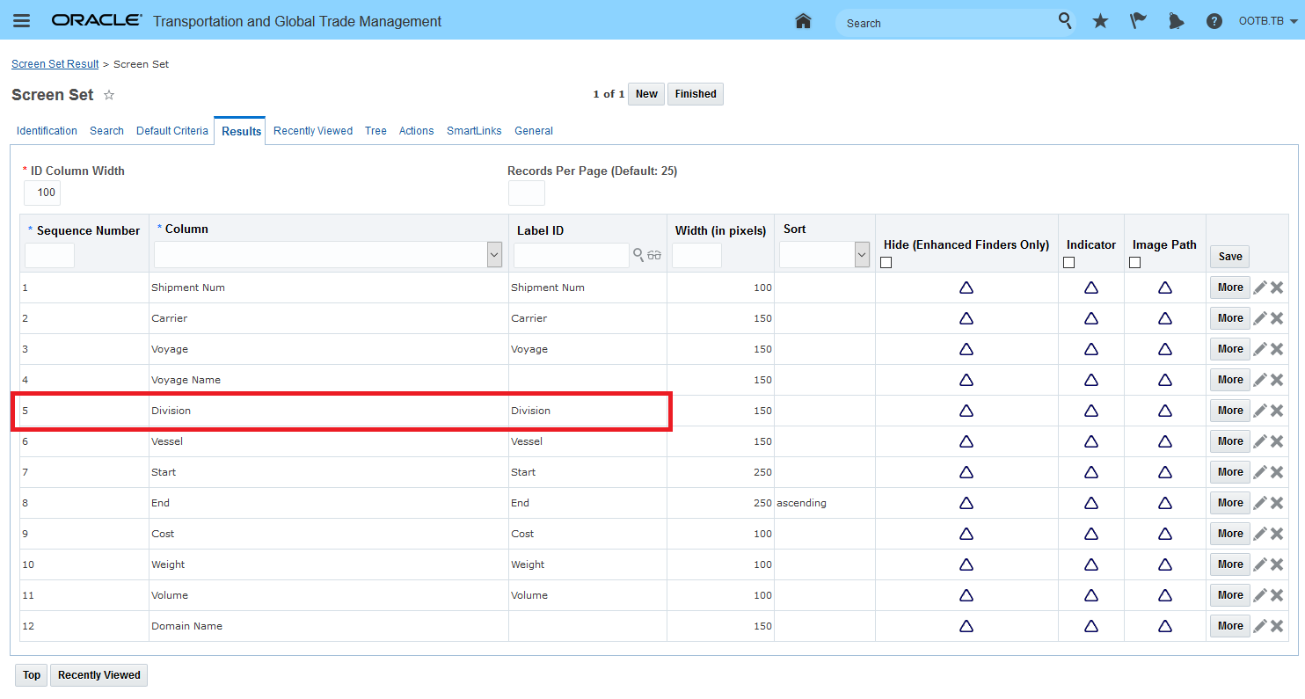
Task: Open the Favorites star in header
Action: (1100, 21)
